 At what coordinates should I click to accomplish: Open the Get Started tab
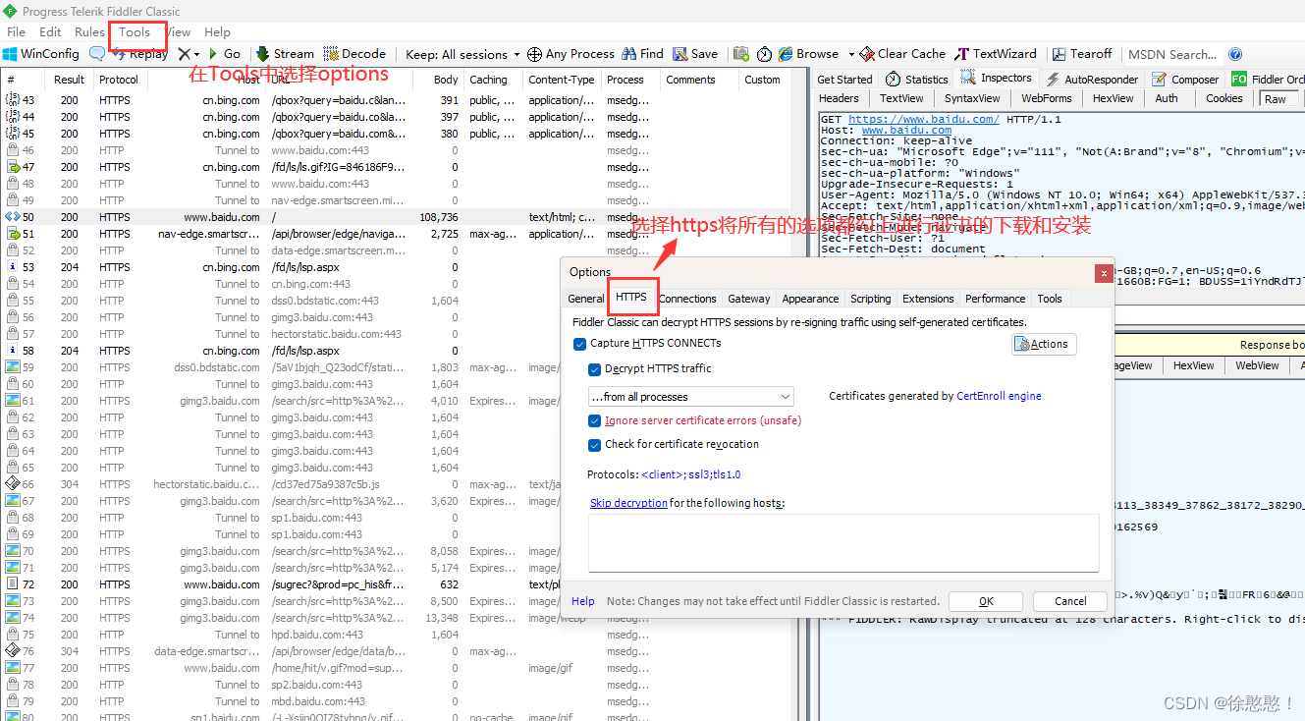(844, 79)
